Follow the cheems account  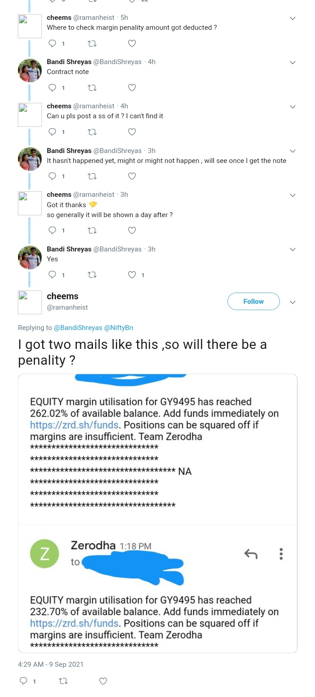pyautogui.click(x=254, y=302)
